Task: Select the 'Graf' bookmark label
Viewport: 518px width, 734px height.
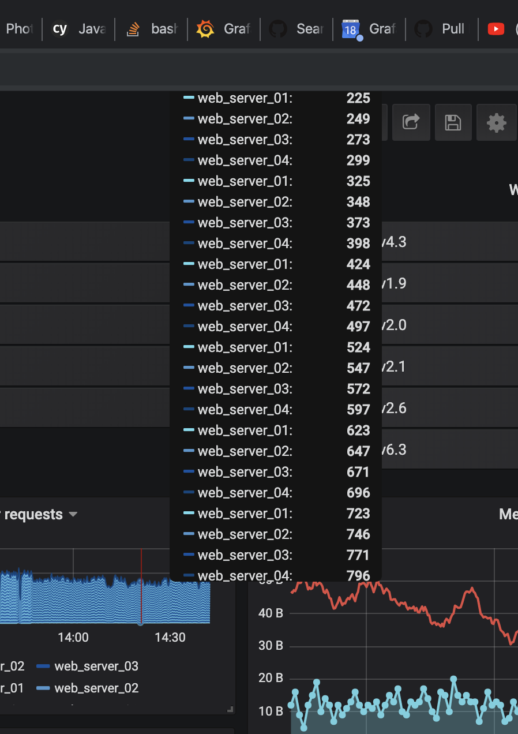Action: 238,28
